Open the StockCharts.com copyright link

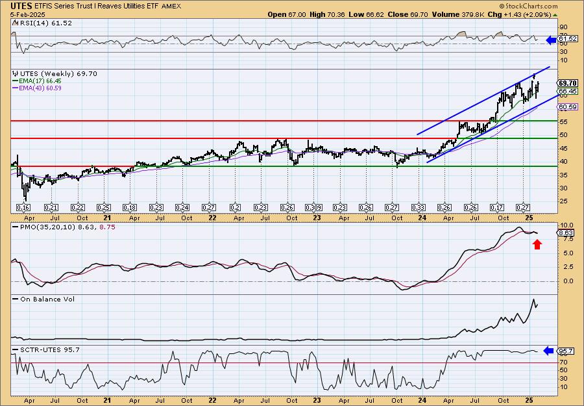tap(528, 6)
